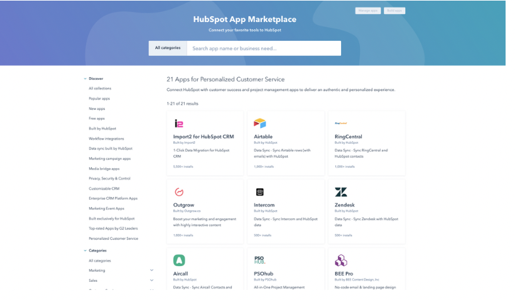Image resolution: width=515 pixels, height=300 pixels.
Task: Click the Import2 app logo
Action: coord(178,124)
